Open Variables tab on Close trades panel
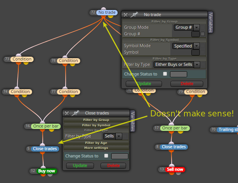Image resolution: width=238 pixels, height=183 pixels. pos(133,121)
